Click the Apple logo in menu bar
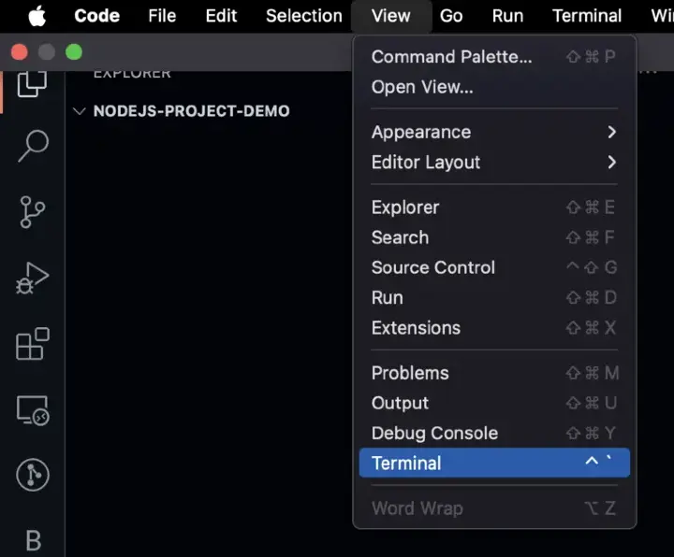Screen dimensions: 674x557 (37, 16)
